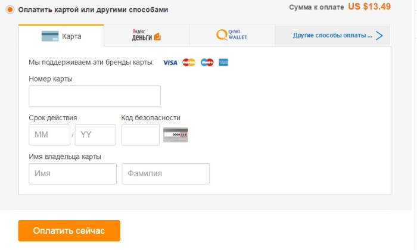417x250 pixels.
Task: Expand 'Другие способы оплаты' chevron arrow
Action: pyautogui.click(x=379, y=36)
